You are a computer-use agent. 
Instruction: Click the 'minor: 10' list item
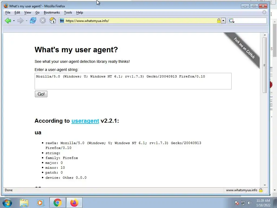click(x=55, y=168)
